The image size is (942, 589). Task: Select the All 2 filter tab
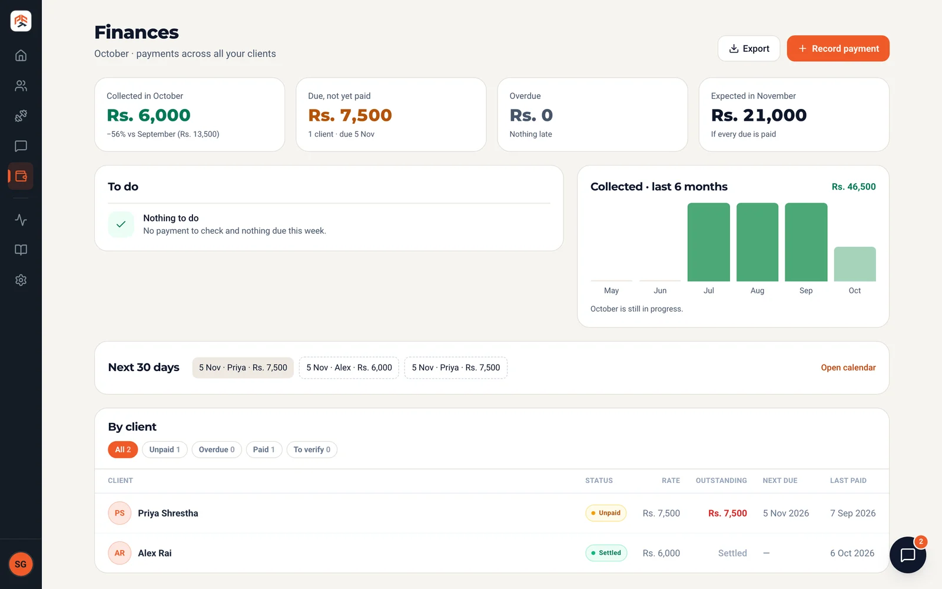tap(123, 449)
